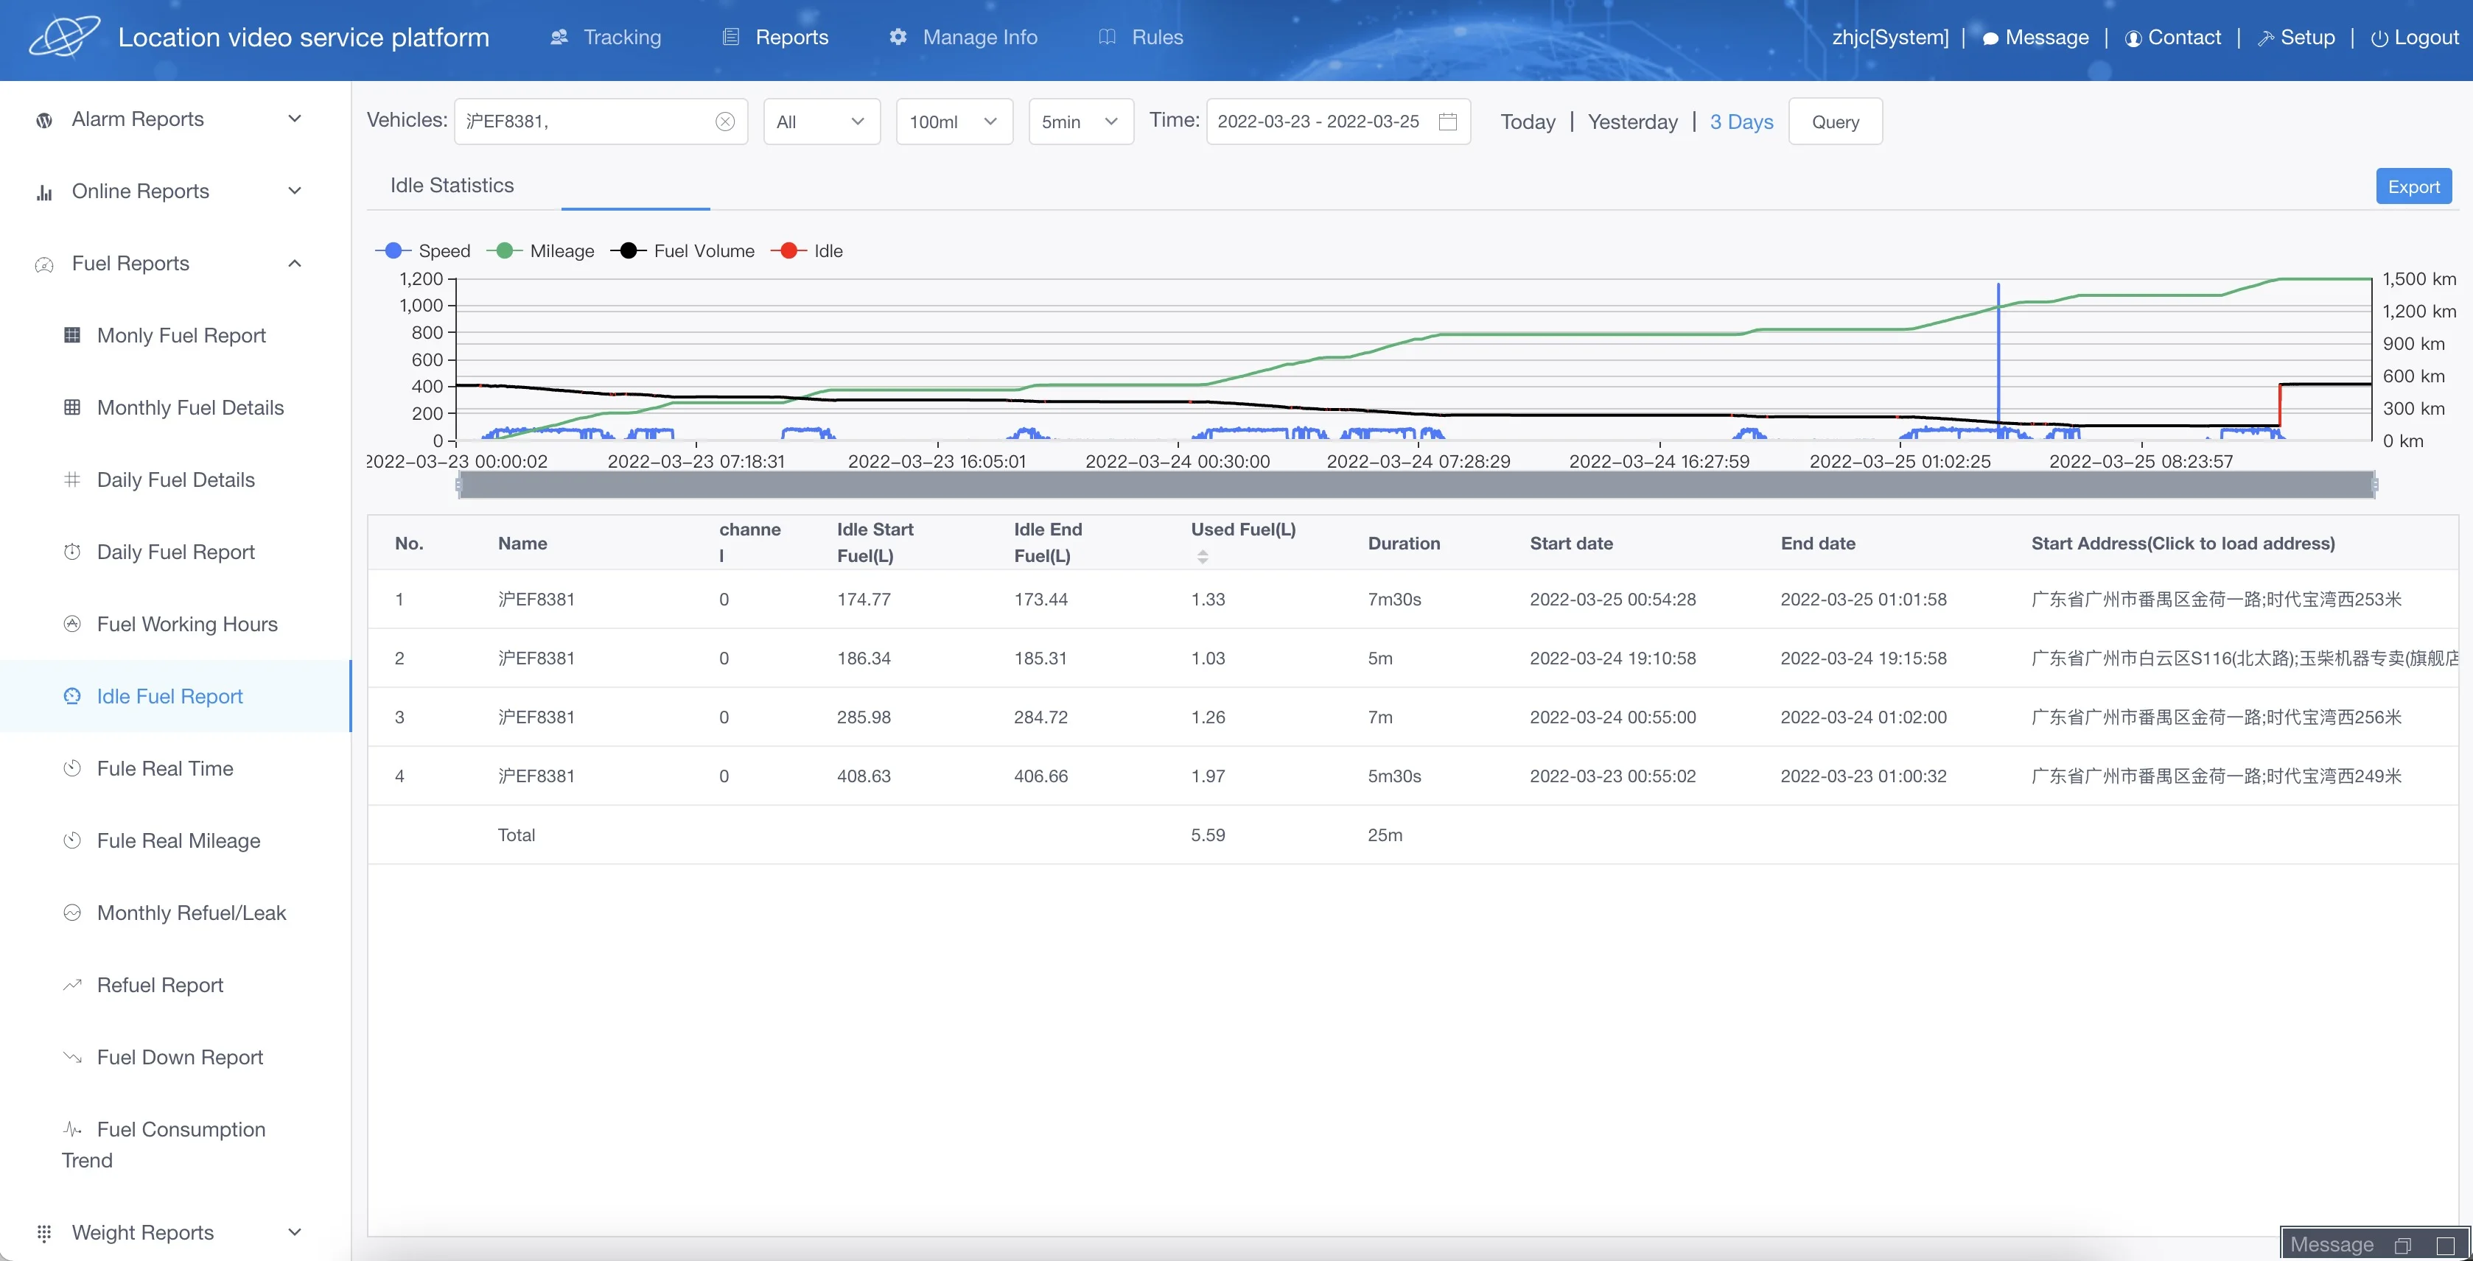Click the chart time range zoom slider
This screenshot has height=1261, width=2473.
click(1416, 485)
